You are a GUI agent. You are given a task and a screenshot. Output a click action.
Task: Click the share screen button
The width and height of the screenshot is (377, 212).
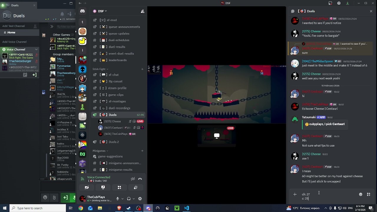click(x=103, y=187)
